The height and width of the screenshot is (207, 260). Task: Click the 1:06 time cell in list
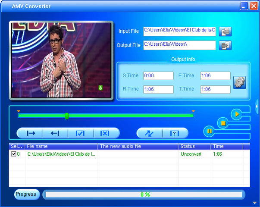point(217,154)
